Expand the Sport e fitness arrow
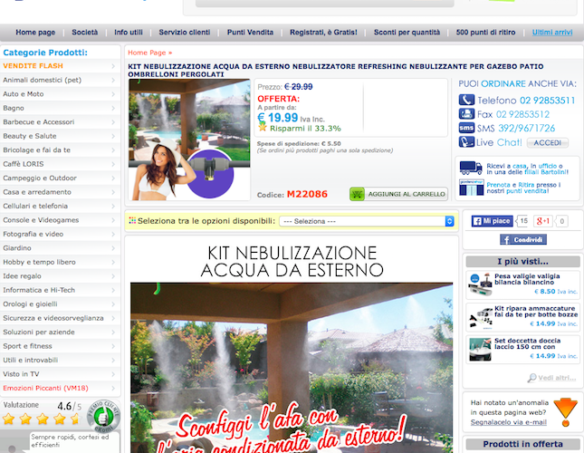 (x=113, y=346)
